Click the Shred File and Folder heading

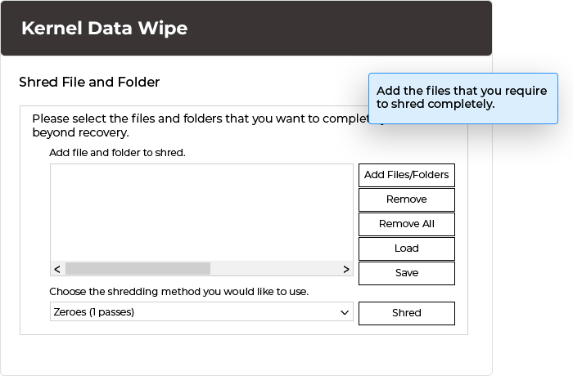click(89, 82)
